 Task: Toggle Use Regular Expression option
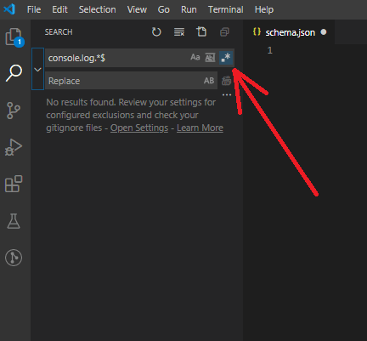coord(226,58)
